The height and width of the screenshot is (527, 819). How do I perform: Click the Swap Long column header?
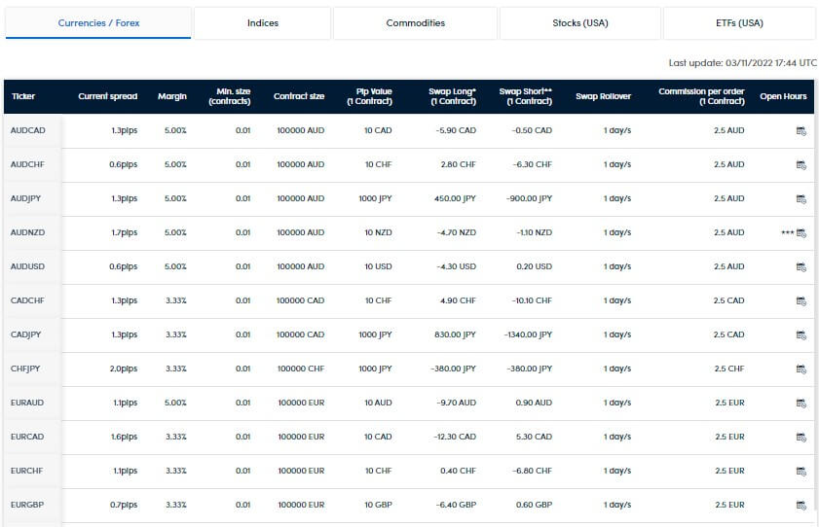click(x=453, y=96)
